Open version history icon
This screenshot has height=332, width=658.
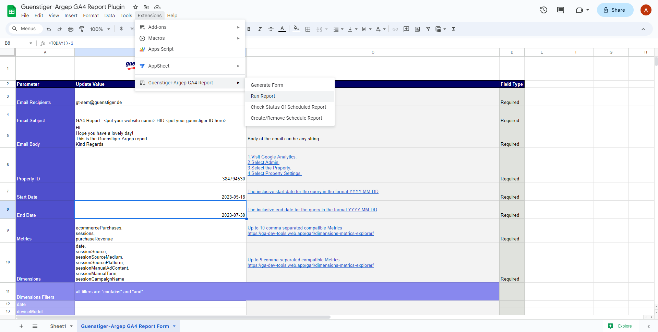[543, 10]
